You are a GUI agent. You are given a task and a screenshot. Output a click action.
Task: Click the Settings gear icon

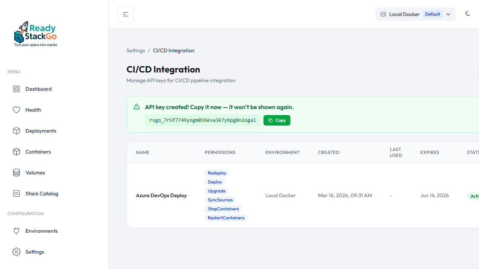coord(16,252)
